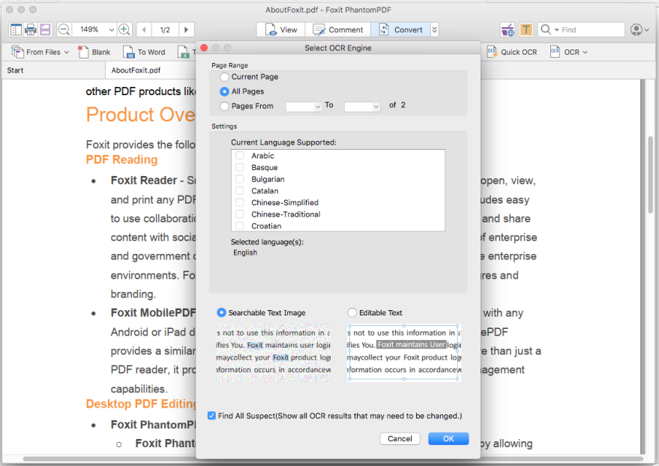Convert PDF To Word
659x466 pixels.
[144, 52]
